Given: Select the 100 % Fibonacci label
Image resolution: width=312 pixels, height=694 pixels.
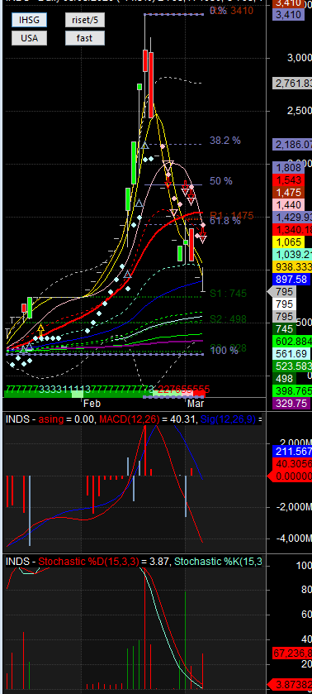Looking at the screenshot, I should (224, 351).
